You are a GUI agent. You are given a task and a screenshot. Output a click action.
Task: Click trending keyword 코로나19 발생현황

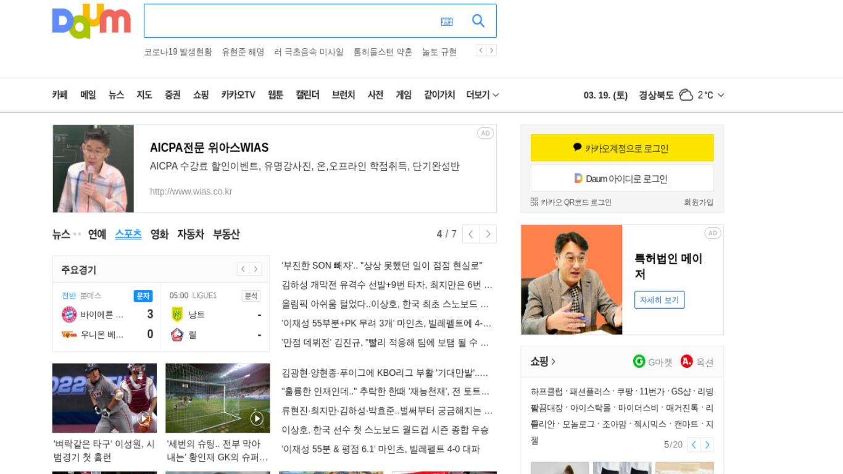178,52
